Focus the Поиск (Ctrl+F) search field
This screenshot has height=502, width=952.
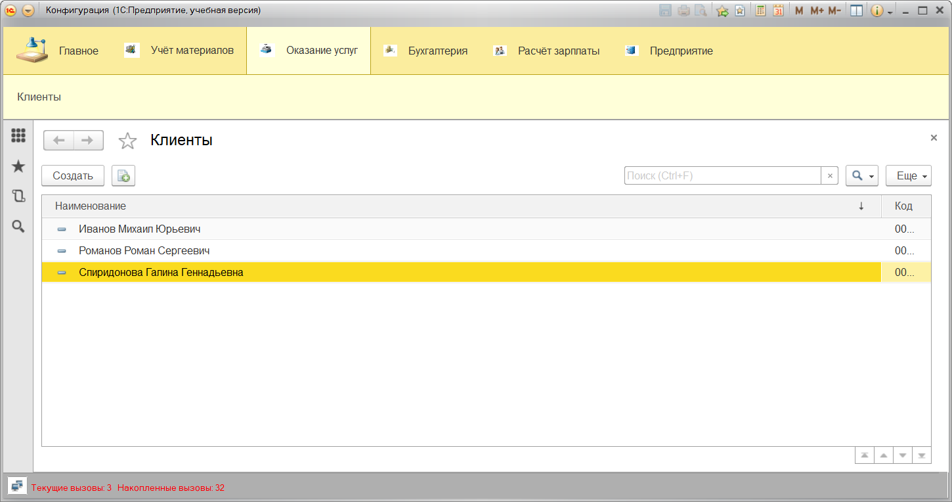tap(723, 175)
